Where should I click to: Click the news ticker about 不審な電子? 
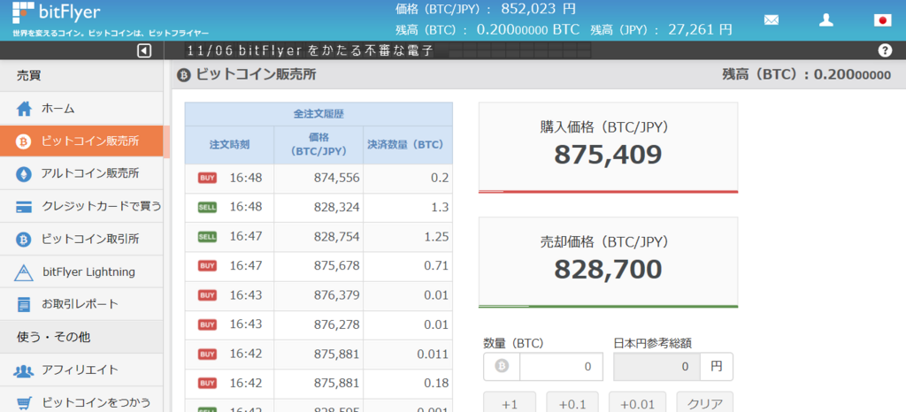pos(310,50)
